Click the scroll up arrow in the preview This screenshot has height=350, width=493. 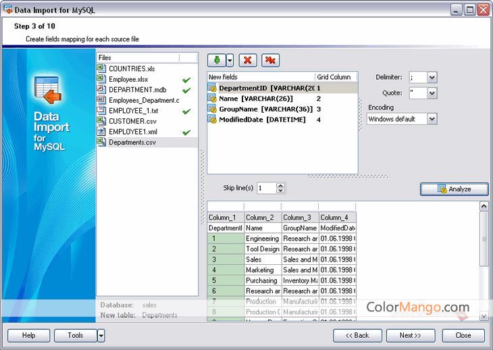pos(484,206)
